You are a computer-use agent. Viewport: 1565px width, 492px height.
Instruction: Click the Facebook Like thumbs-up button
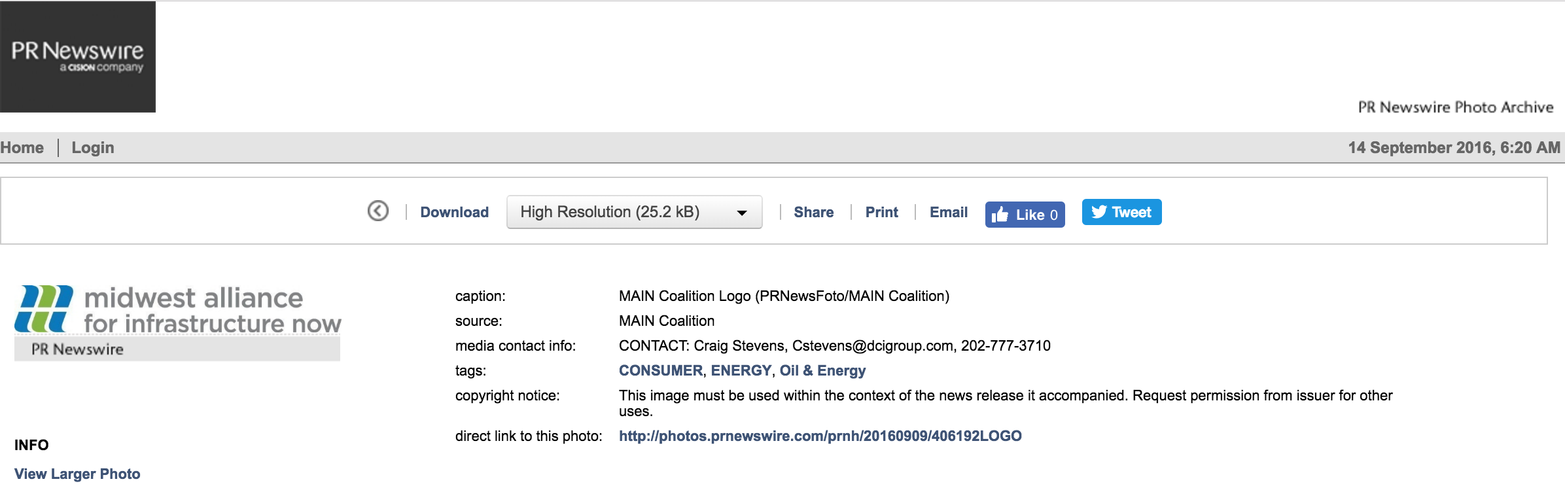(1025, 215)
